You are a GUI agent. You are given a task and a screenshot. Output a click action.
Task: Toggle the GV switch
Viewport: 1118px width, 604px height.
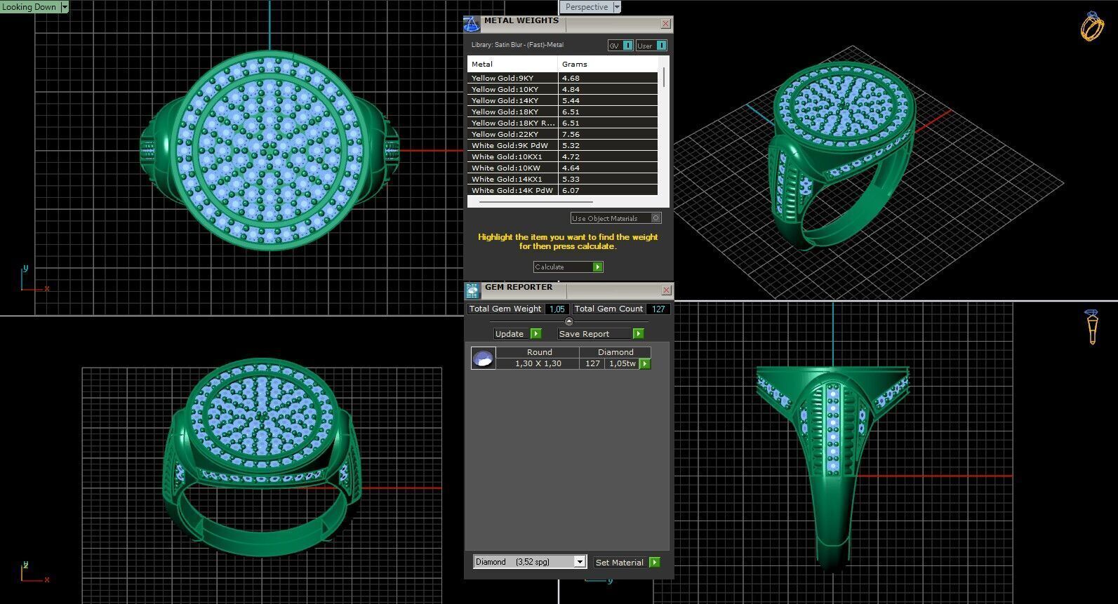[620, 46]
